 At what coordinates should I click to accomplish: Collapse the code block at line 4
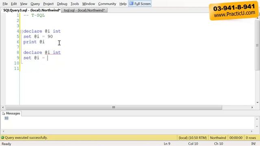22,32
